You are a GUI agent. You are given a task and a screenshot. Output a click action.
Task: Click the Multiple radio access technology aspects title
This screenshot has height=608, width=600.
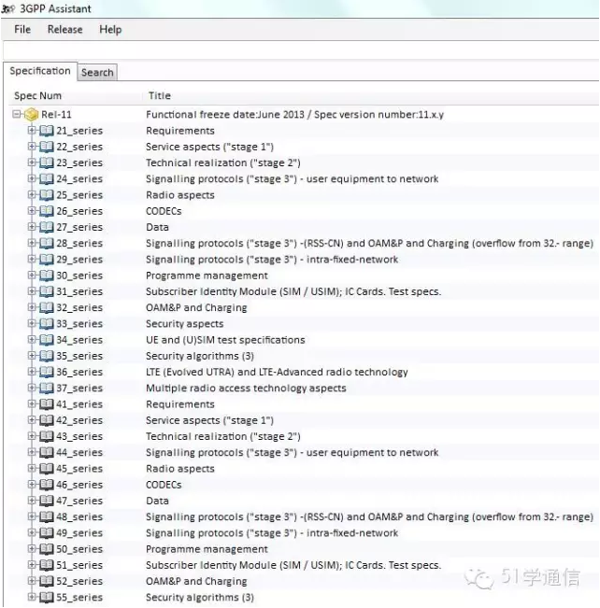[246, 389]
